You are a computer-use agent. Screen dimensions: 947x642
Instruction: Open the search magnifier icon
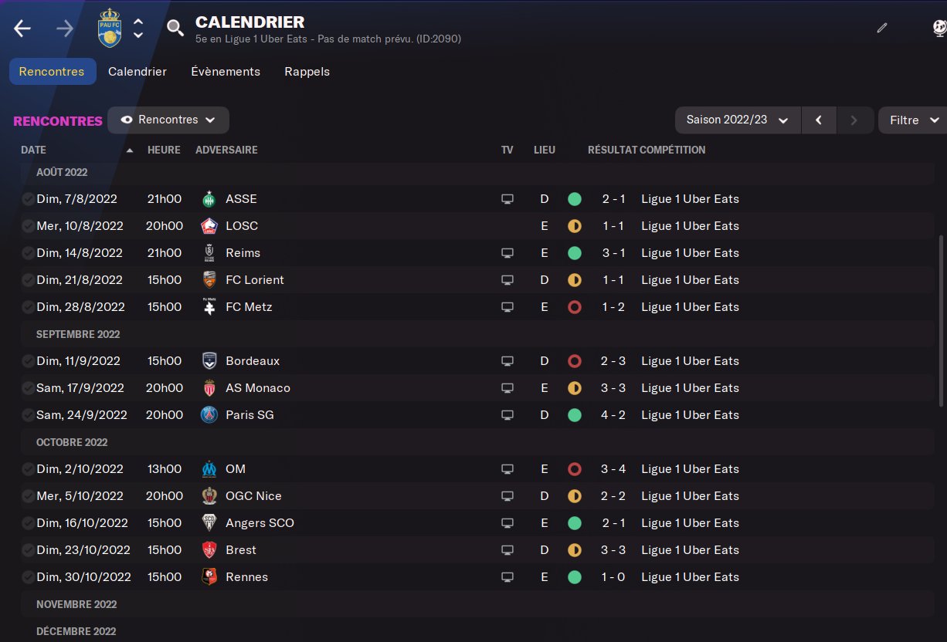[175, 29]
